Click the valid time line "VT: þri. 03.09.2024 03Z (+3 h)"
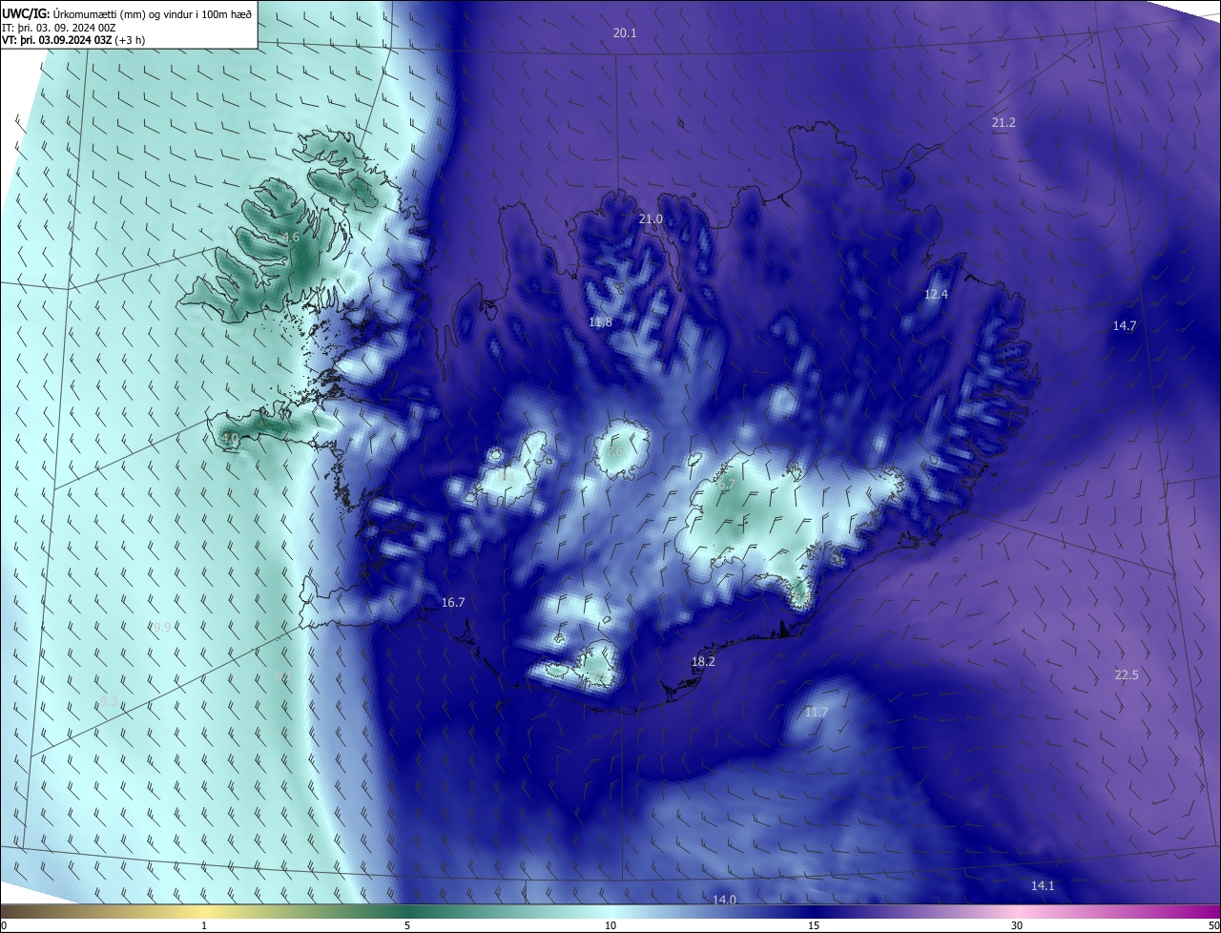 [73, 40]
